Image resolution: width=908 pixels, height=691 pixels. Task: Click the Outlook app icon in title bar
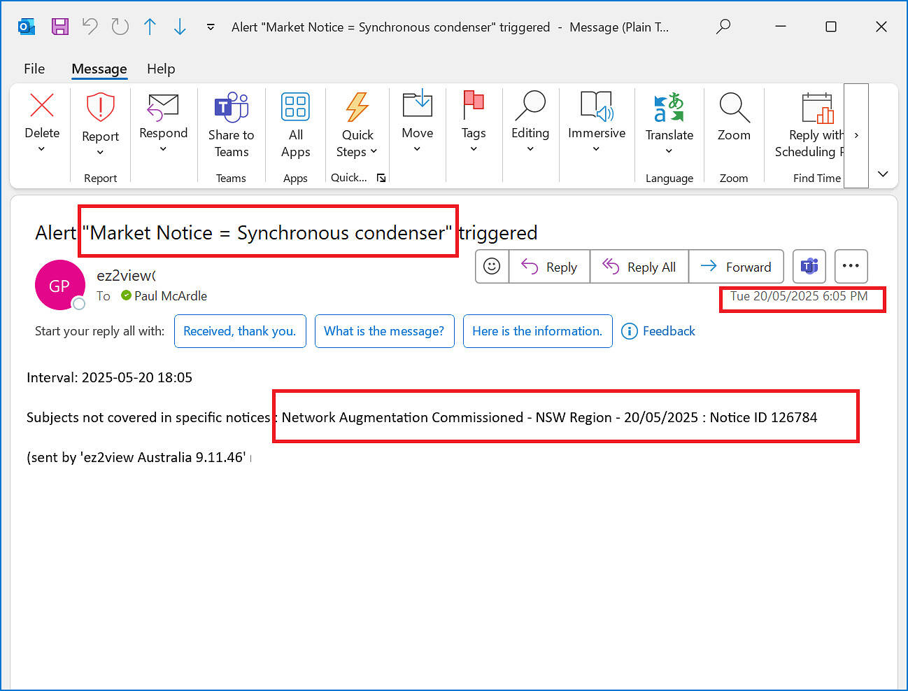pyautogui.click(x=27, y=27)
